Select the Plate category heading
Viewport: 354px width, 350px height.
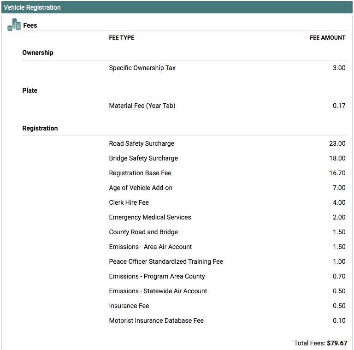(x=30, y=90)
